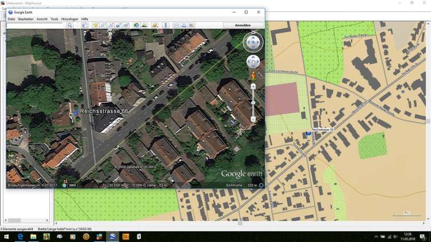Click the look-around compass control
Image resolution: width=431 pixels, height=242 pixels.
click(x=253, y=42)
